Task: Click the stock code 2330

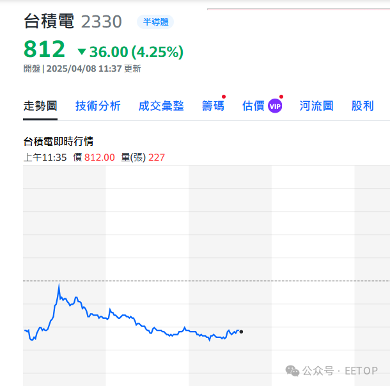Action: [x=102, y=22]
